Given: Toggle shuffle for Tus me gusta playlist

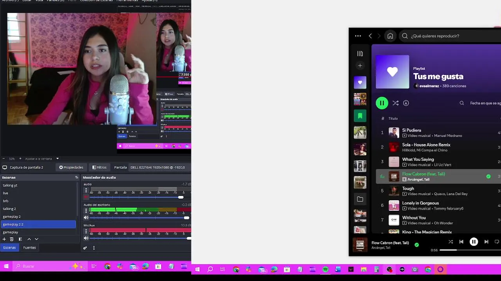Looking at the screenshot, I should coord(395,103).
